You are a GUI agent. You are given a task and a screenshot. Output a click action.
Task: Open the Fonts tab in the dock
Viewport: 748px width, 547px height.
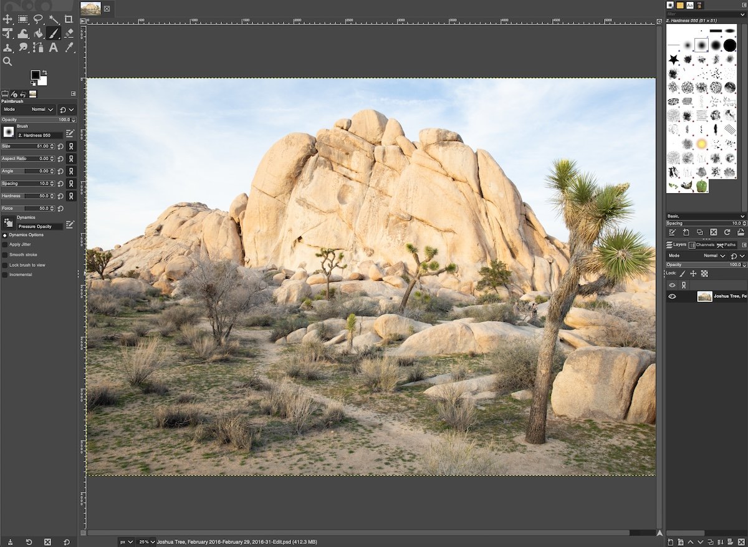[x=691, y=5]
